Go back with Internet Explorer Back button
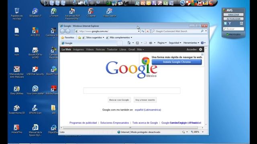 click(62, 31)
